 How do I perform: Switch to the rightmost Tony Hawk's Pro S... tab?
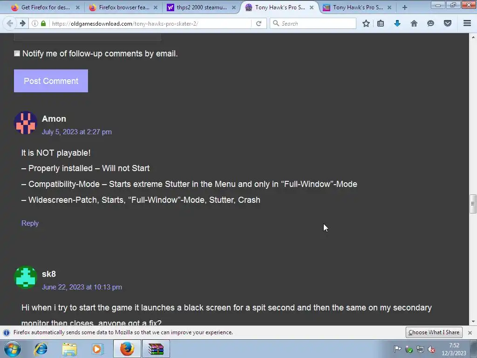pyautogui.click(x=356, y=7)
